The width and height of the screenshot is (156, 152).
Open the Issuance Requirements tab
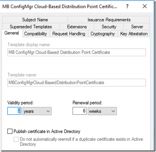point(109,20)
